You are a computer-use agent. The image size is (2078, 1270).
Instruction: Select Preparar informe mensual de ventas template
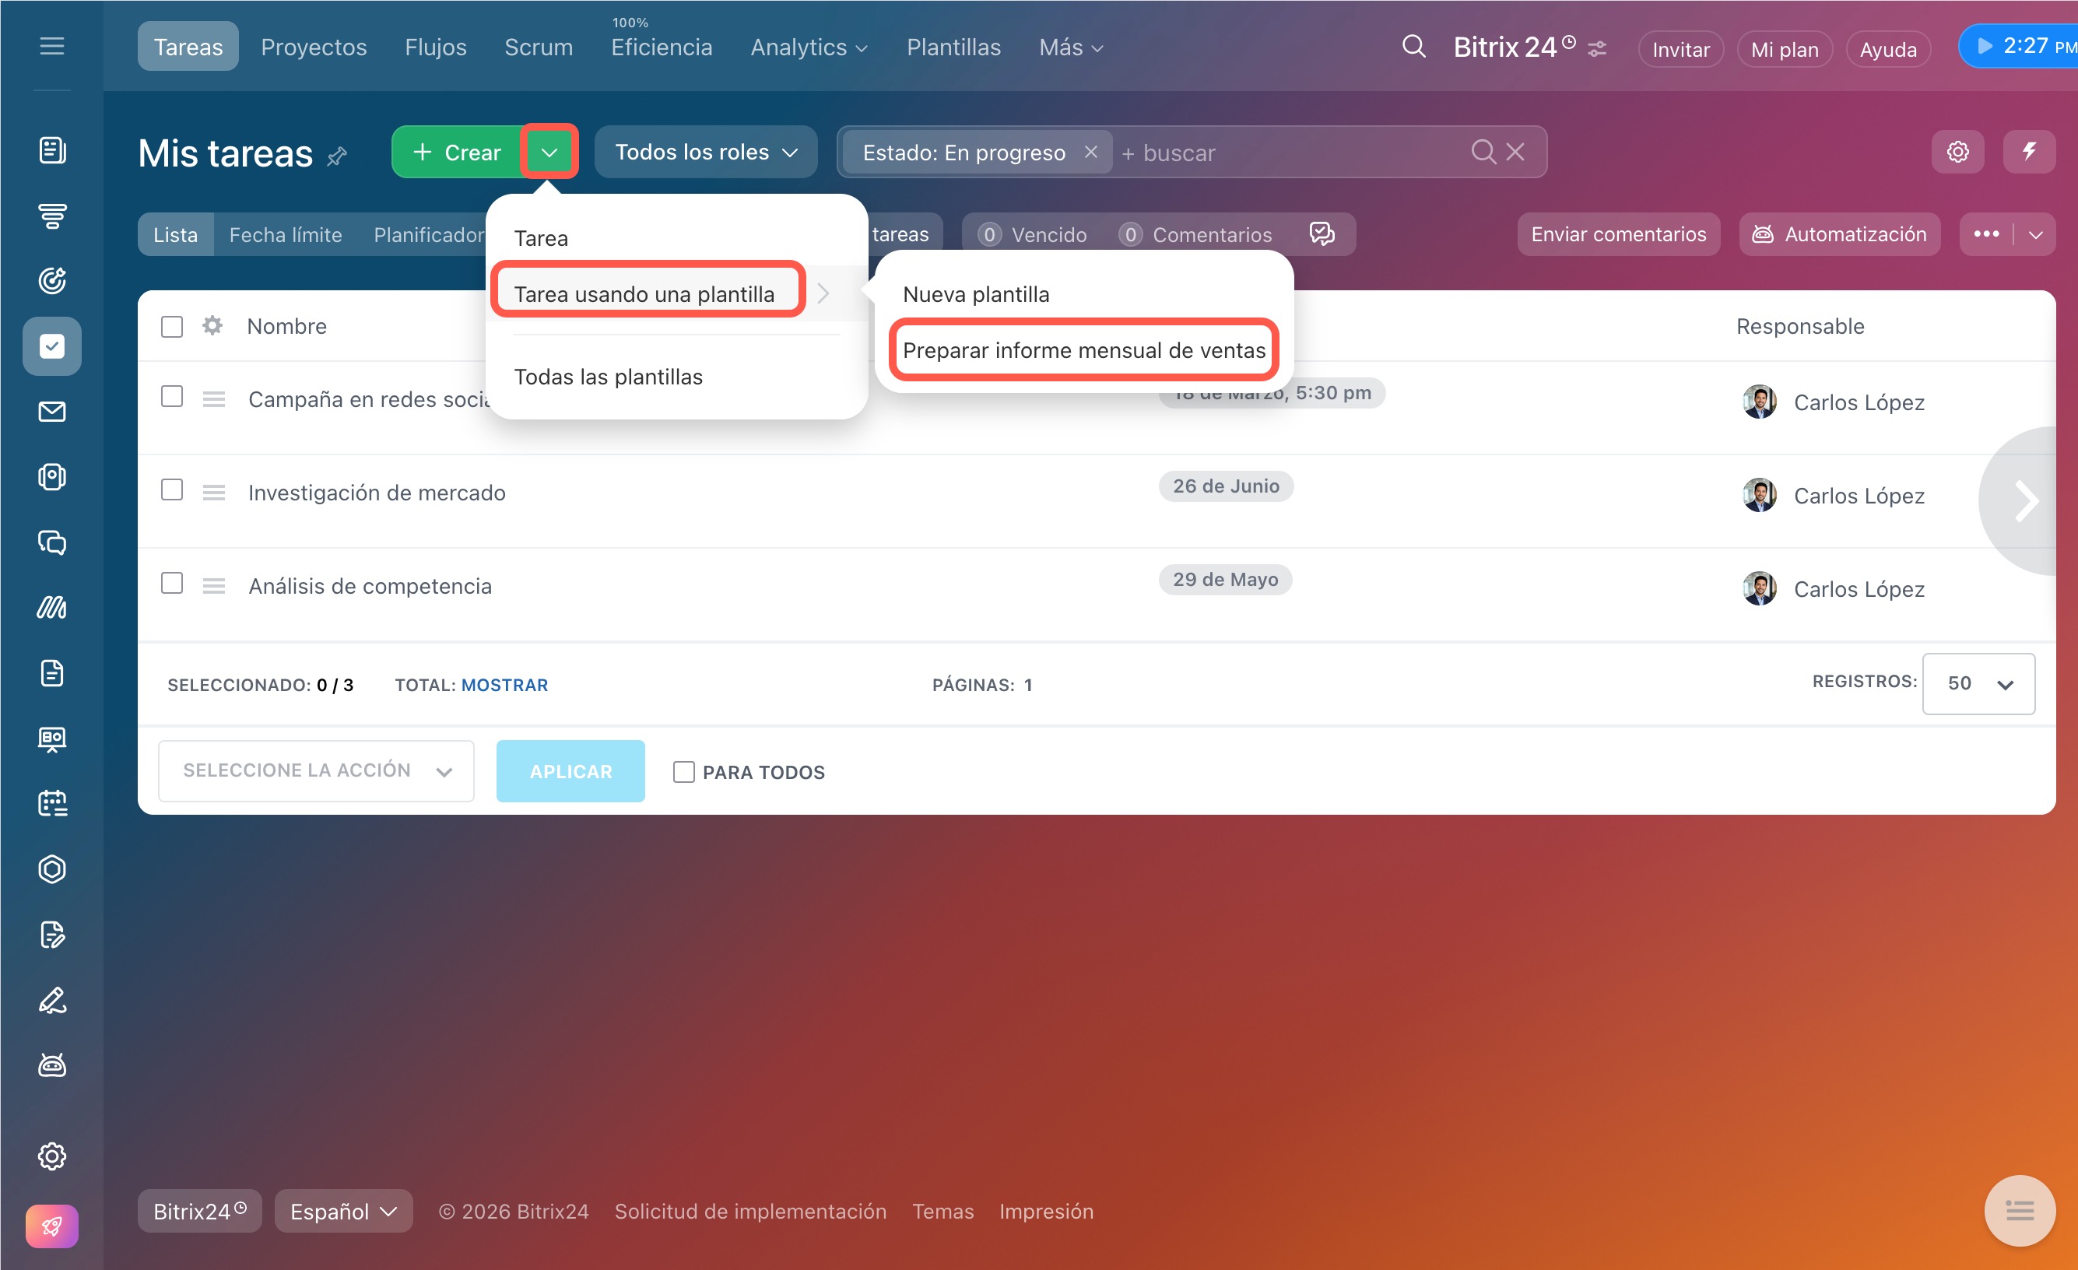[1083, 350]
